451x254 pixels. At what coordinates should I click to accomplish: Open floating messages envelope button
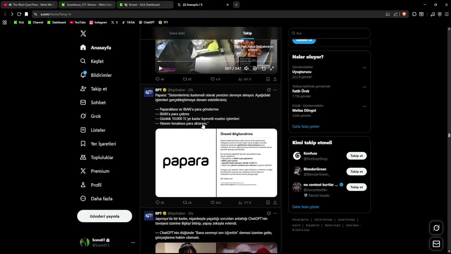(436, 244)
